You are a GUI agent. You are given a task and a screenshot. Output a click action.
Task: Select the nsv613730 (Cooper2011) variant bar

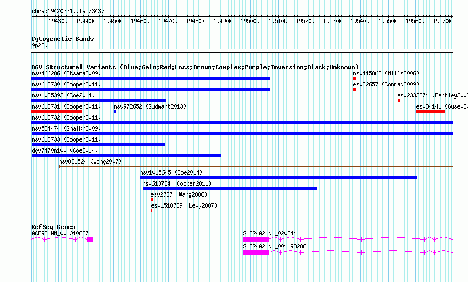click(x=150, y=90)
